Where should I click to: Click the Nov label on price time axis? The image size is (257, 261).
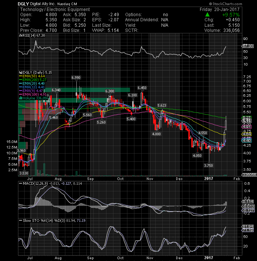coord(150,179)
